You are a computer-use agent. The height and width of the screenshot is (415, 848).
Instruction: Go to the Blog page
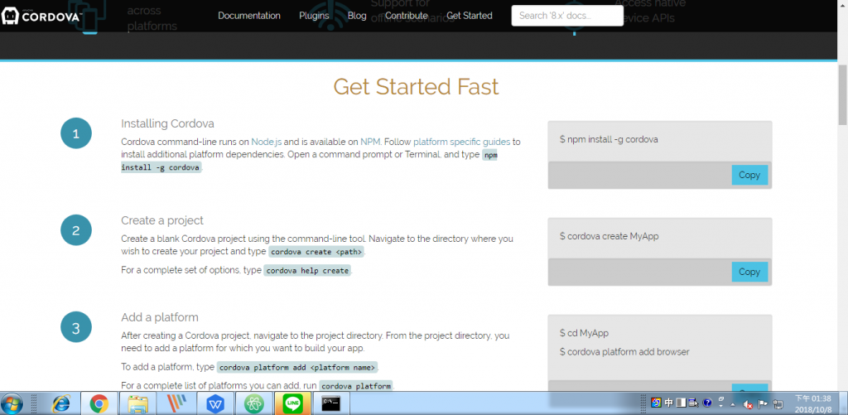click(x=357, y=16)
